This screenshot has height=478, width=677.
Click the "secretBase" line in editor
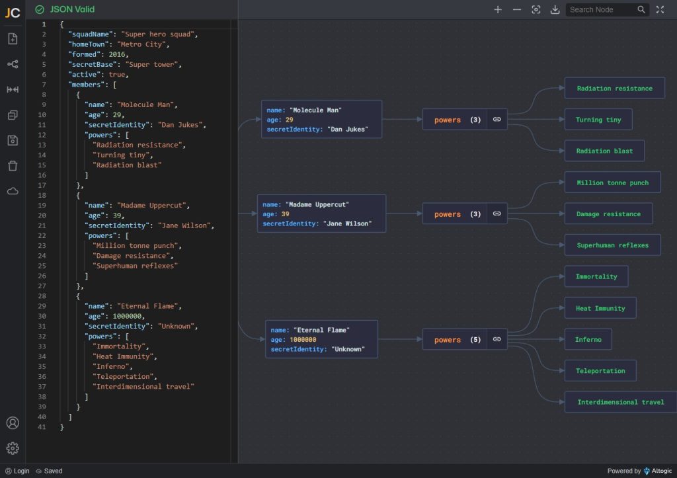coord(125,64)
